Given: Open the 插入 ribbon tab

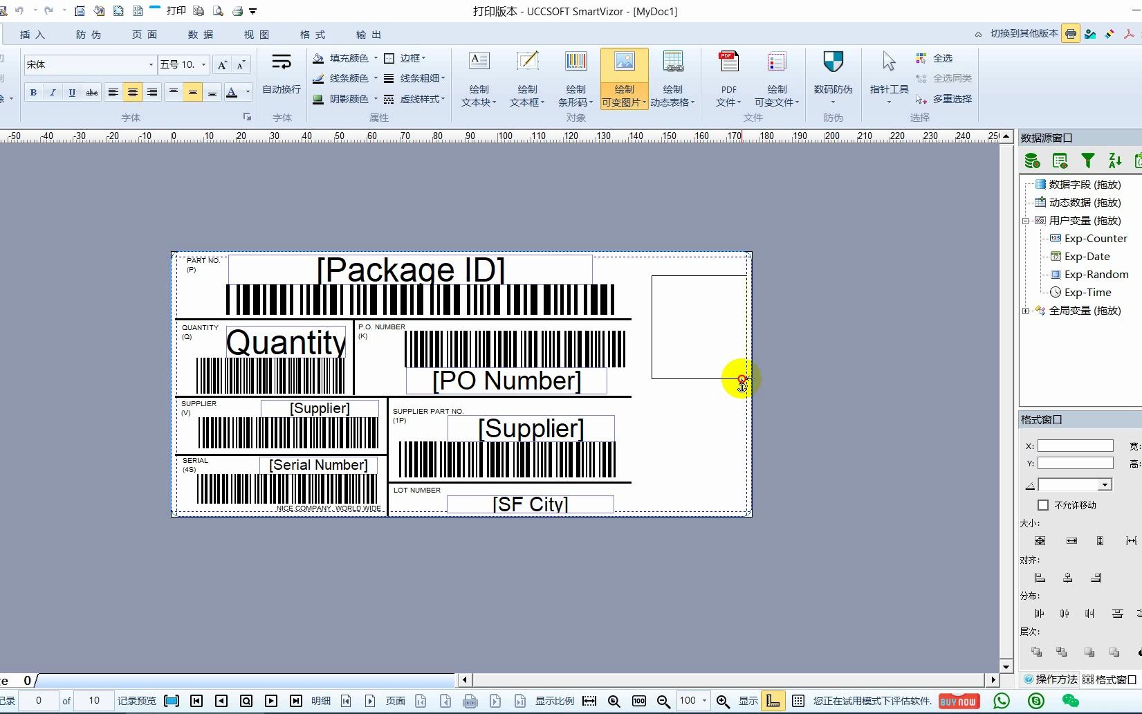Looking at the screenshot, I should point(33,35).
